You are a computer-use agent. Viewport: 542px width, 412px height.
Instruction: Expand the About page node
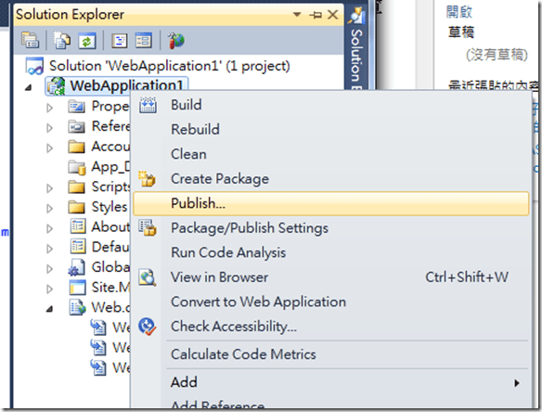coord(50,228)
